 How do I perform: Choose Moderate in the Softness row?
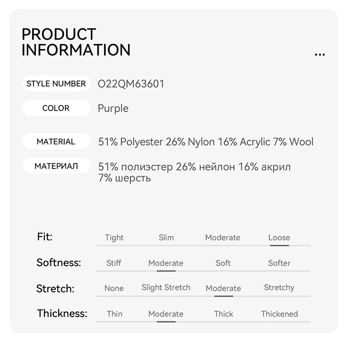(x=166, y=263)
